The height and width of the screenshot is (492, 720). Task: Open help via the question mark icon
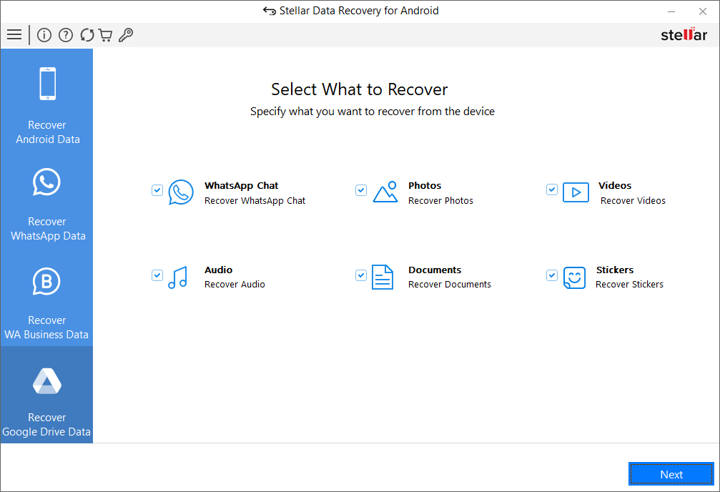[66, 35]
